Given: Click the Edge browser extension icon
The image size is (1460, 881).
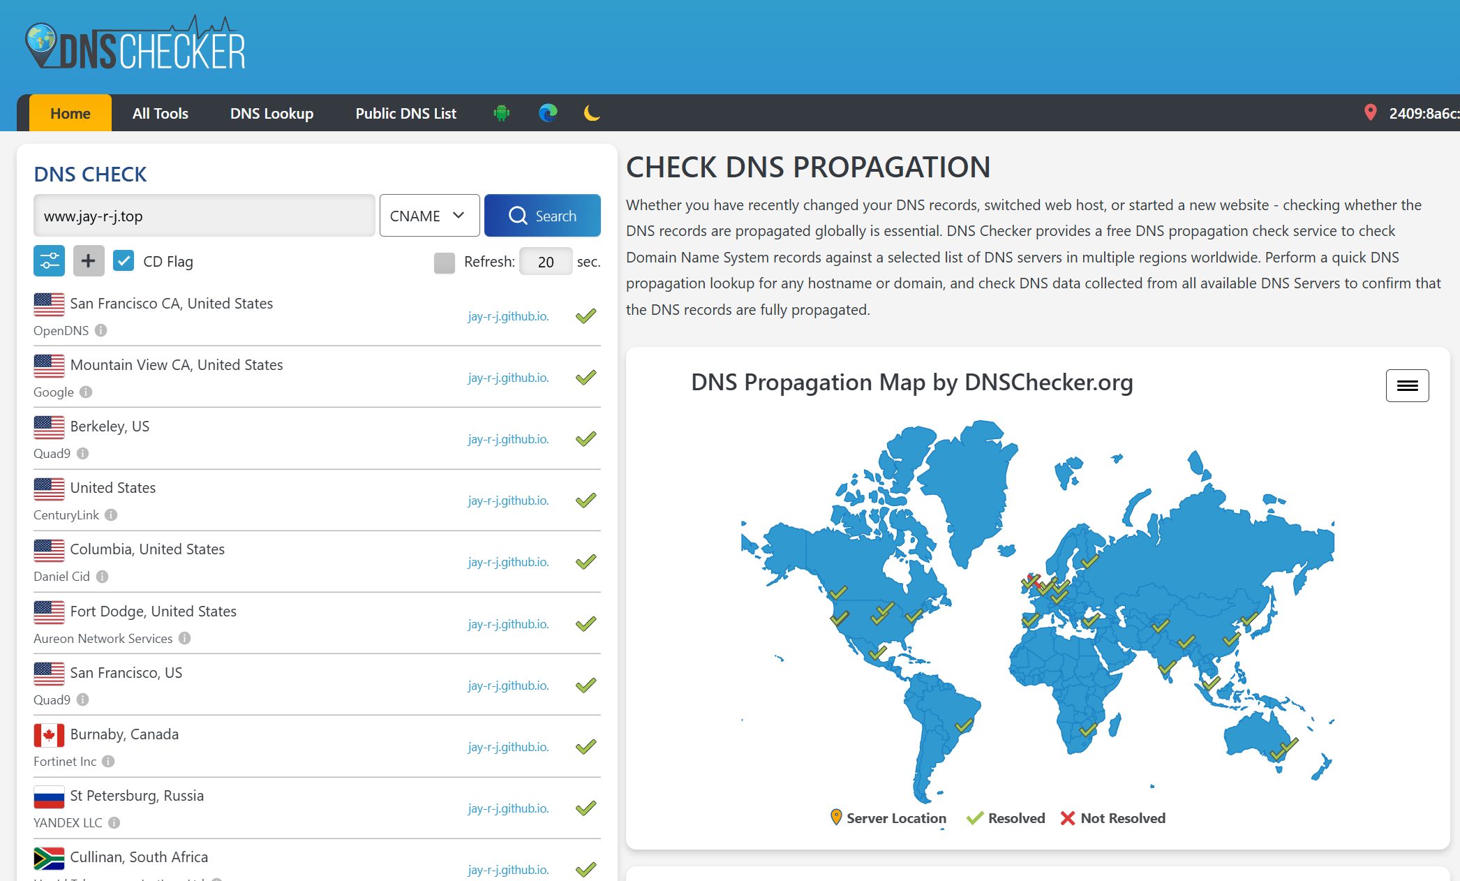Looking at the screenshot, I should click(x=548, y=113).
